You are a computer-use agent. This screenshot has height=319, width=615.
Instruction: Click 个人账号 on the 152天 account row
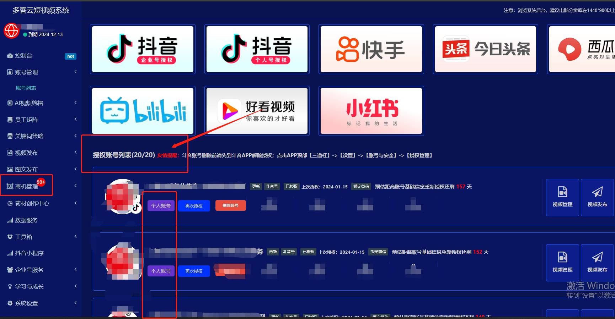coord(161,271)
